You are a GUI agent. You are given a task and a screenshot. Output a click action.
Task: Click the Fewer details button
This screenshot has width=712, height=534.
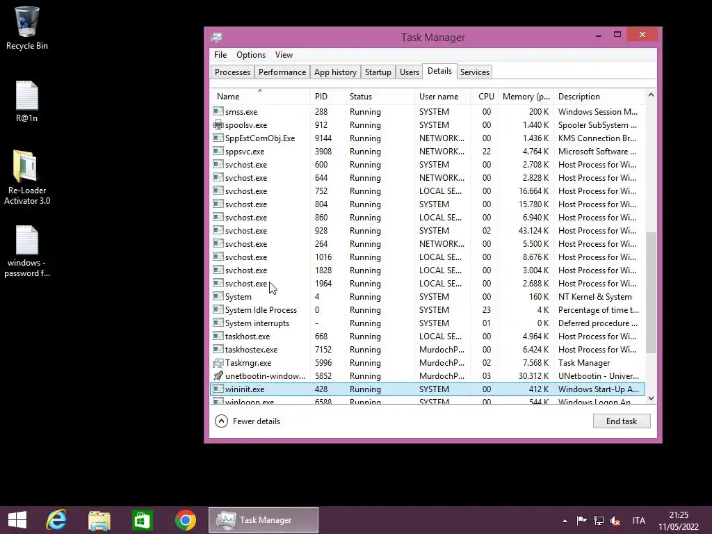click(x=248, y=421)
